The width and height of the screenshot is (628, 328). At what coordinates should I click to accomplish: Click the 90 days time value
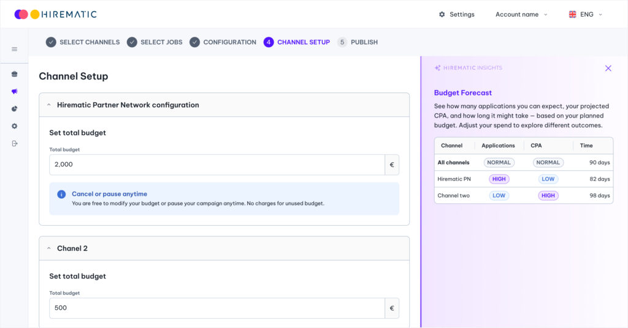[600, 163]
